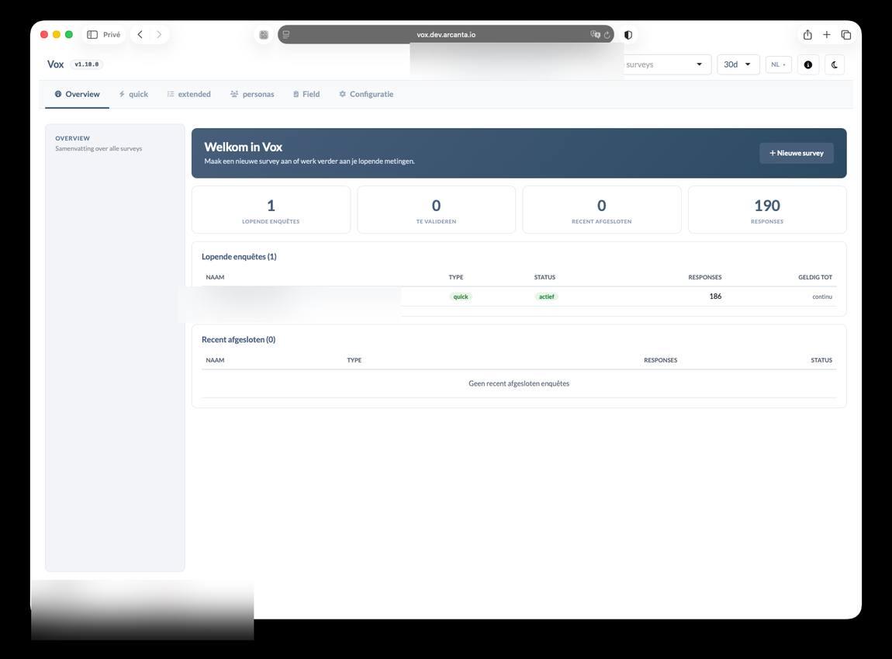Image resolution: width=892 pixels, height=659 pixels.
Task: Click the actief status badge
Action: coord(546,297)
